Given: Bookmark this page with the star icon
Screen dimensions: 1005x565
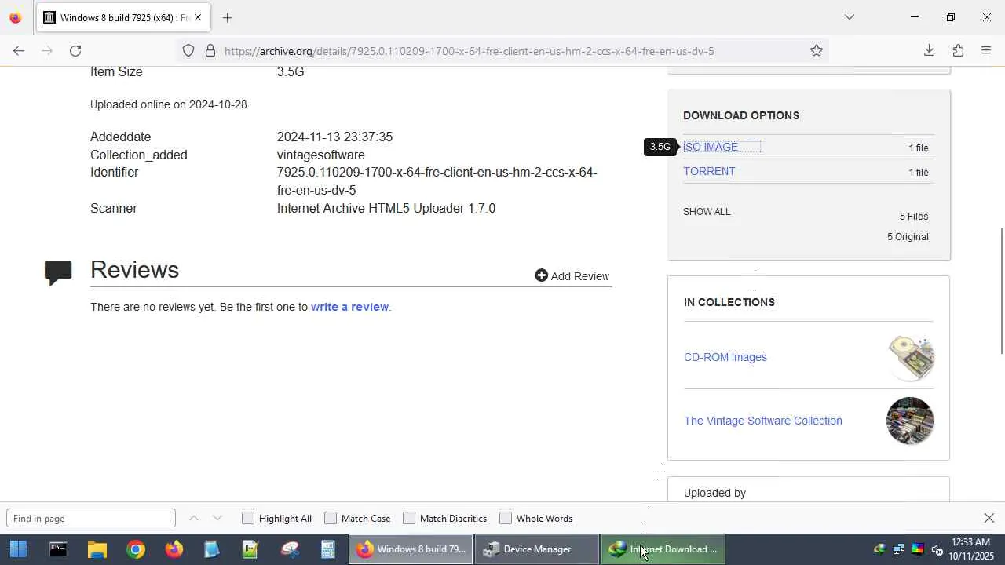Looking at the screenshot, I should click(x=817, y=51).
